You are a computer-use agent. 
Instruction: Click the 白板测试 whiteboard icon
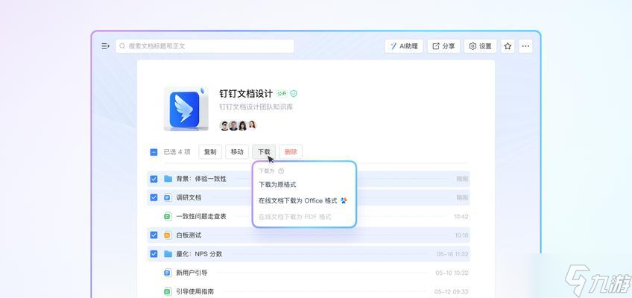(x=168, y=235)
